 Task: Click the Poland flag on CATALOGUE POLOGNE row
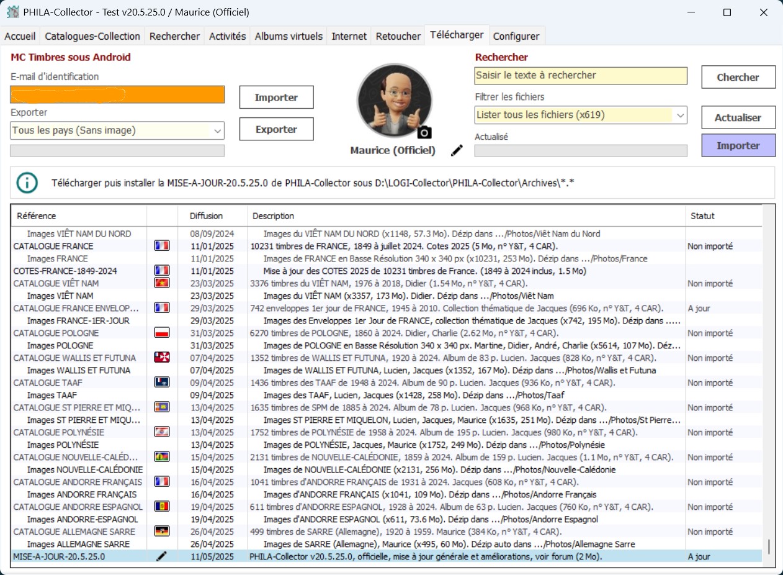tap(161, 333)
